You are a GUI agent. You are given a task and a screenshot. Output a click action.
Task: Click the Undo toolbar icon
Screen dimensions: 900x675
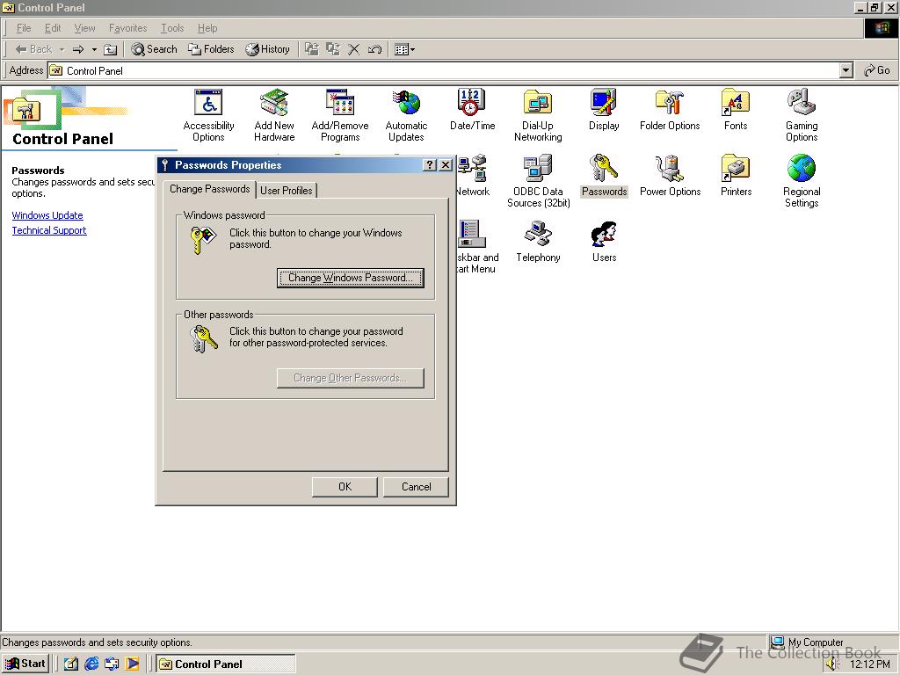point(374,49)
